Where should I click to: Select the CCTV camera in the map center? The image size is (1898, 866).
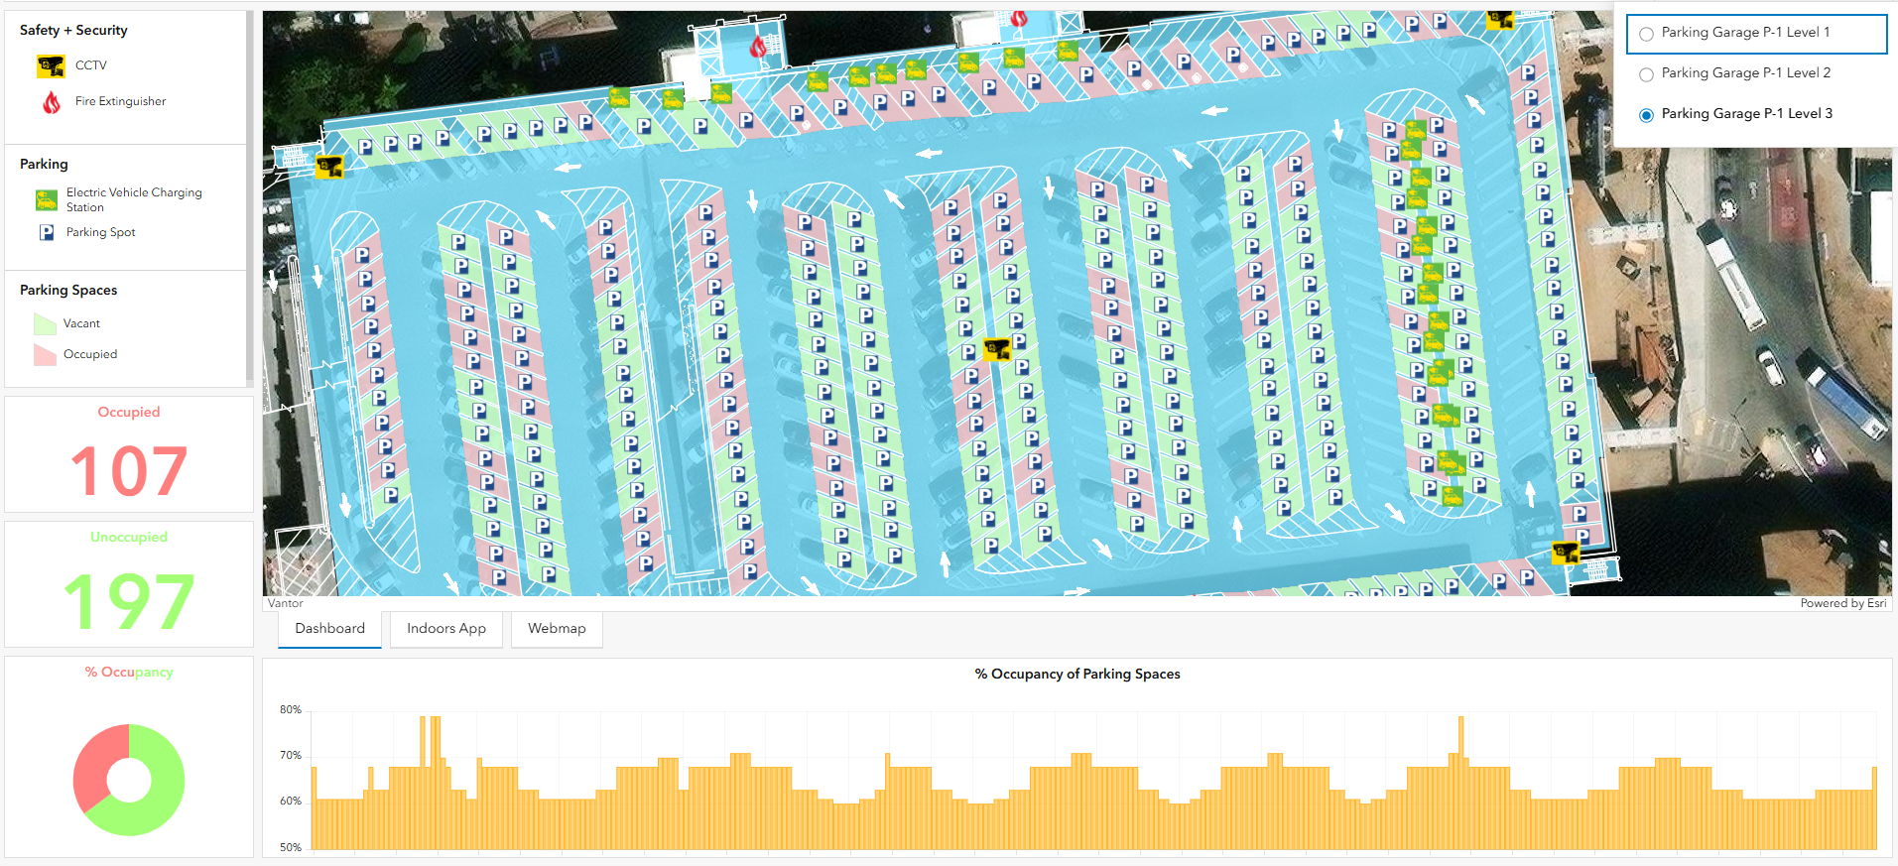coord(996,349)
